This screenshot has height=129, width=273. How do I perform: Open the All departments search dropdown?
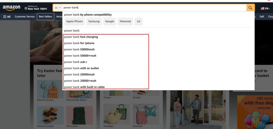(x=58, y=8)
